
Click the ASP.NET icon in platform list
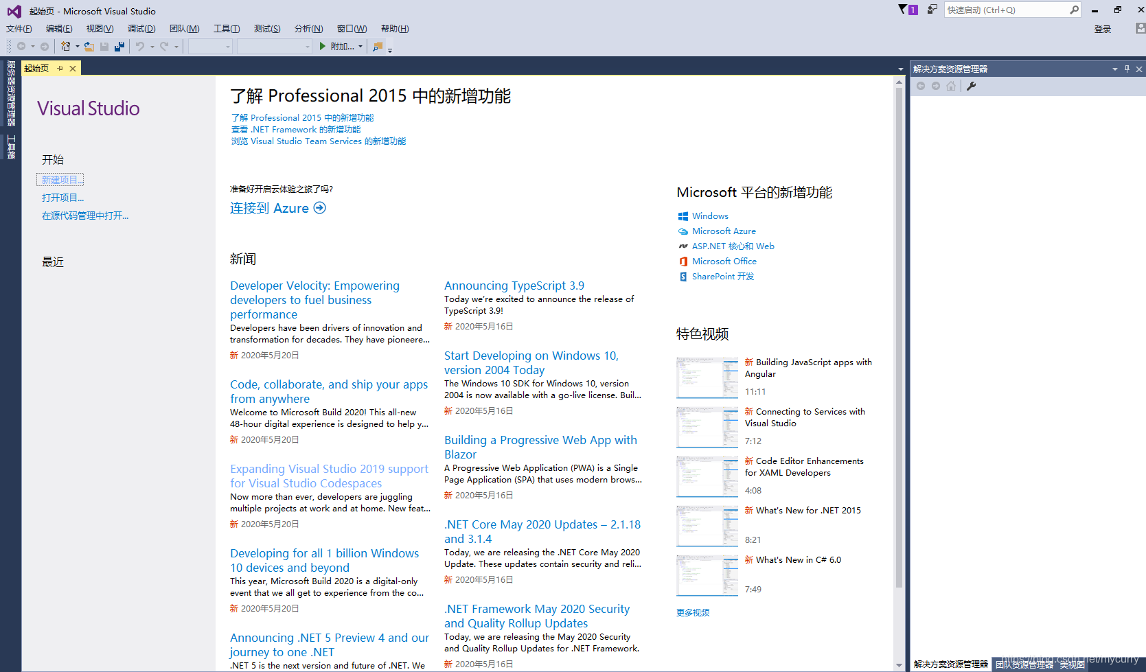[683, 246]
